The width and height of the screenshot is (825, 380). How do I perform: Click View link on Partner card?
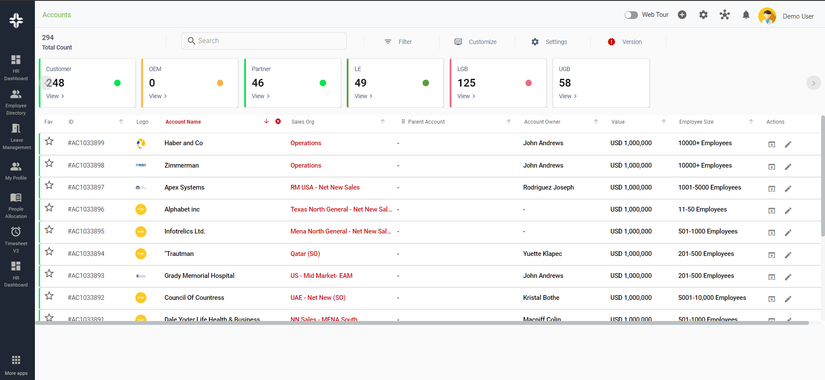(261, 96)
